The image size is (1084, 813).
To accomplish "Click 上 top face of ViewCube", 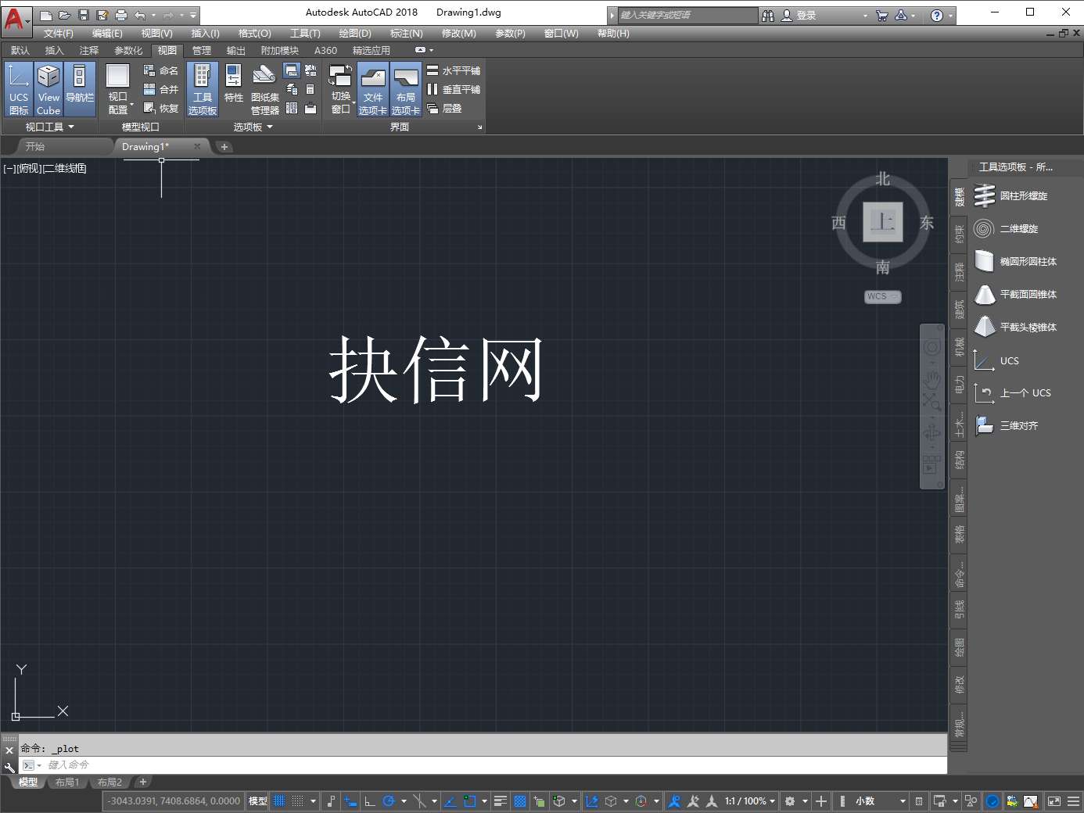I will pos(883,222).
